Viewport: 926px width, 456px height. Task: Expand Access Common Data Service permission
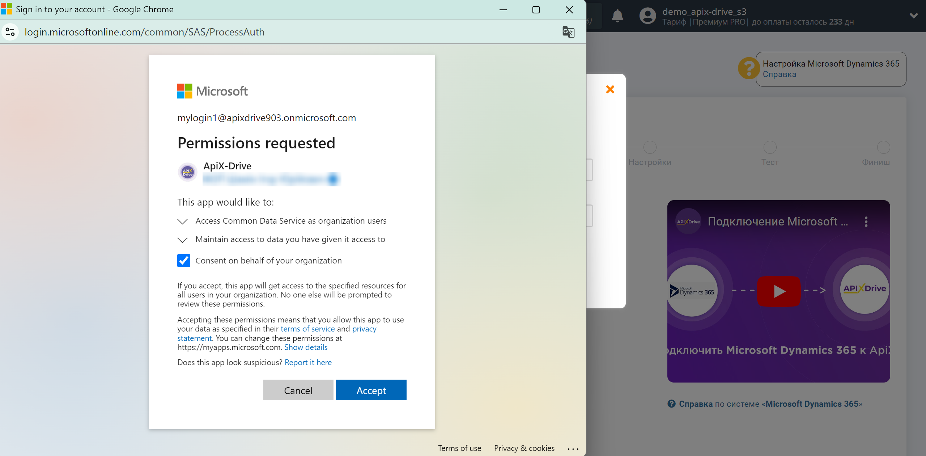point(183,221)
